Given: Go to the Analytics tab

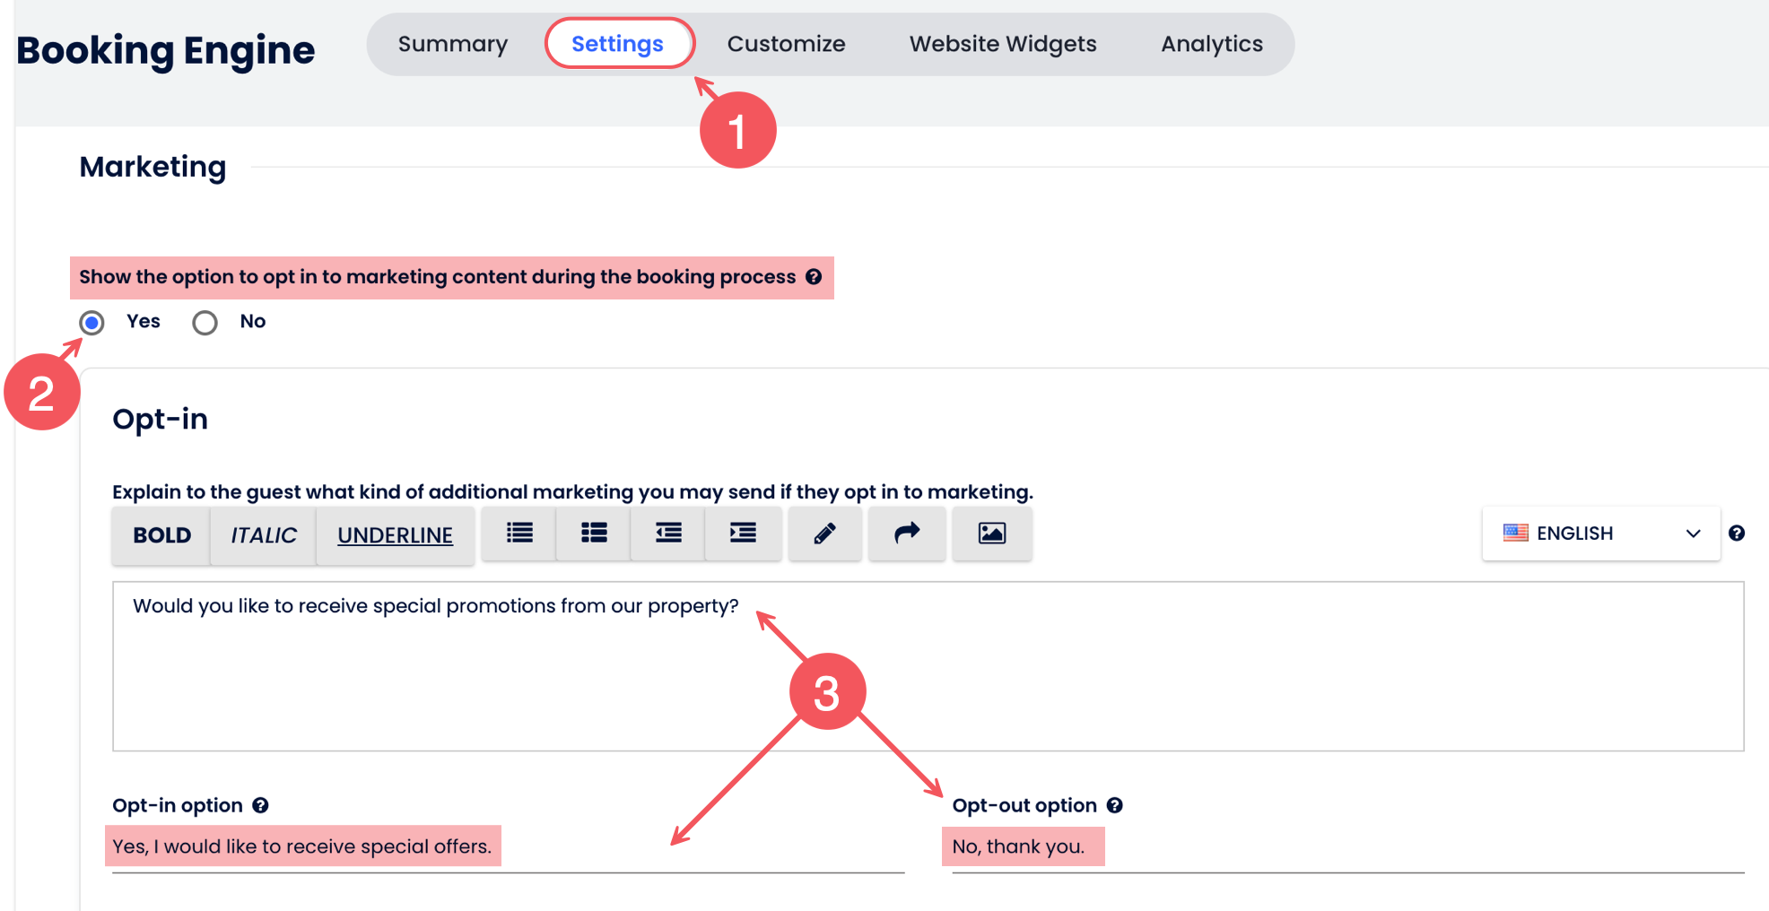Looking at the screenshot, I should [1211, 44].
